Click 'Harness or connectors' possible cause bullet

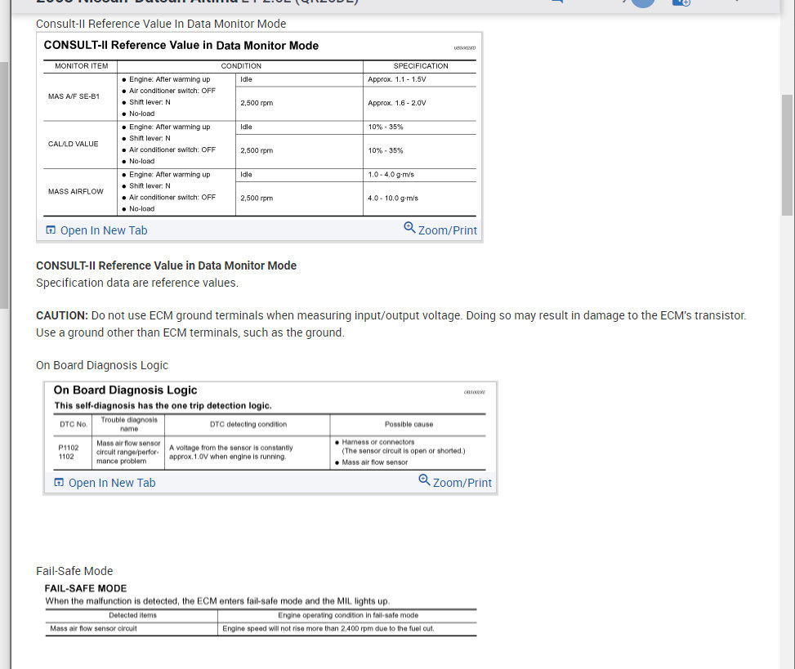pyautogui.click(x=377, y=442)
